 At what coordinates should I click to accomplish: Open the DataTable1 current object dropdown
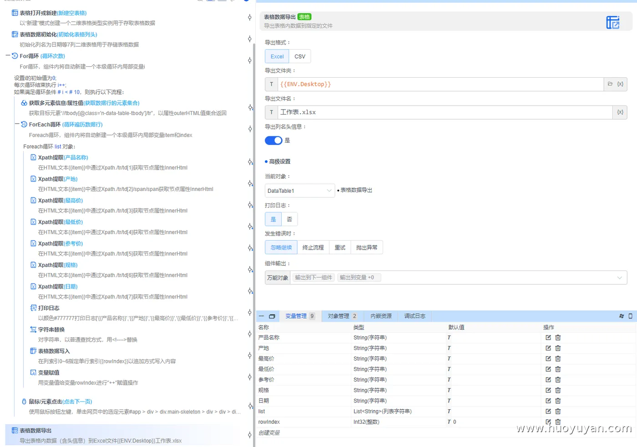[300, 191]
